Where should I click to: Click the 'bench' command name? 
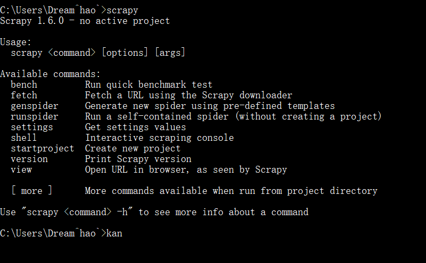tap(24, 84)
